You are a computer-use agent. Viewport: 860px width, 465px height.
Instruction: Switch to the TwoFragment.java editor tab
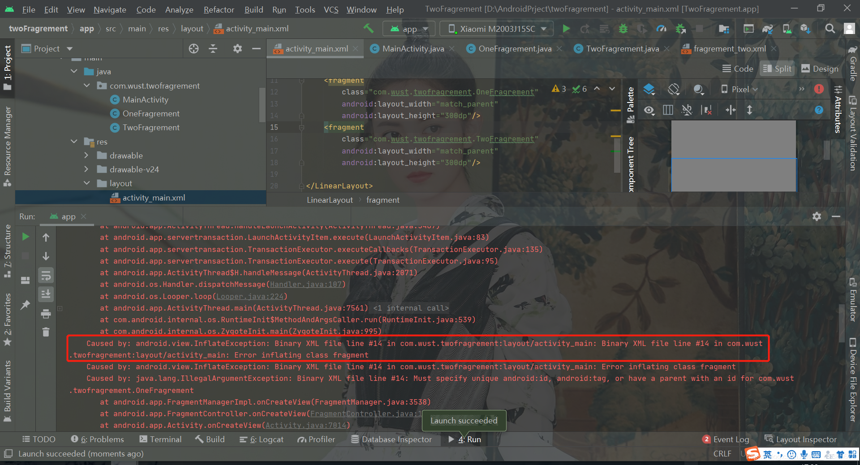(619, 49)
